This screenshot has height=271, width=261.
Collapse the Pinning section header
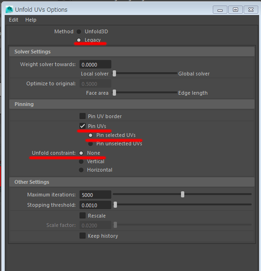[132, 104]
